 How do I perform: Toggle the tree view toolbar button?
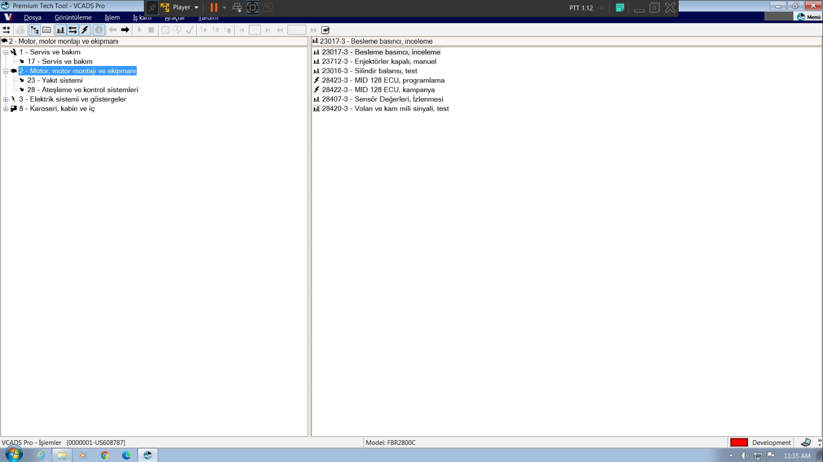tap(35, 30)
